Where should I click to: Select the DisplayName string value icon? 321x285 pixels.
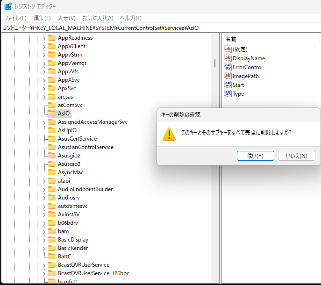click(228, 58)
